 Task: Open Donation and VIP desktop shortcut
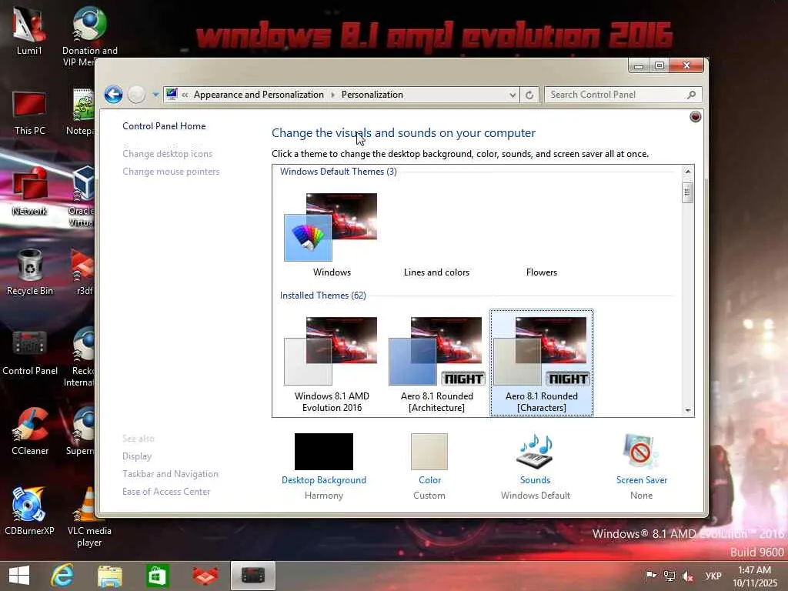89,36
